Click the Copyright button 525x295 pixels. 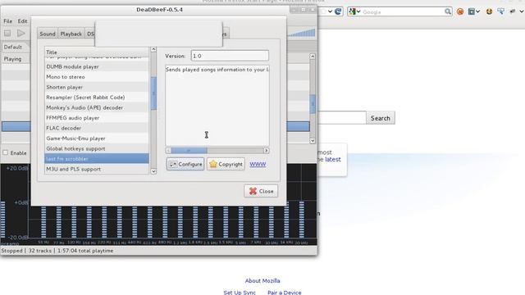click(x=226, y=164)
